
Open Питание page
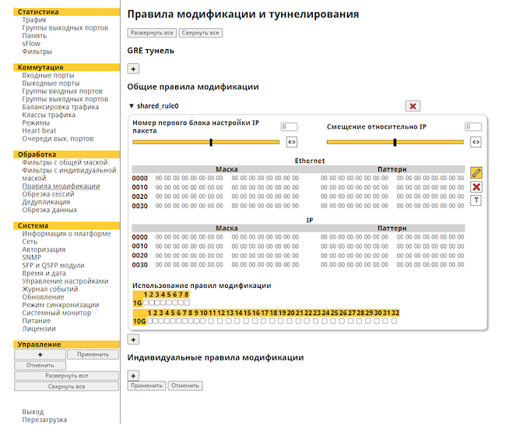(x=37, y=321)
